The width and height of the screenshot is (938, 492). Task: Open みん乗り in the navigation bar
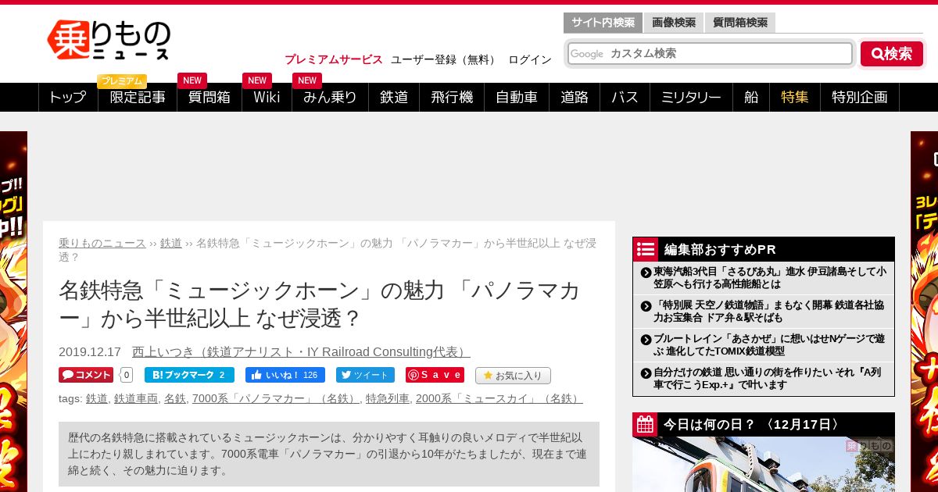coord(330,98)
